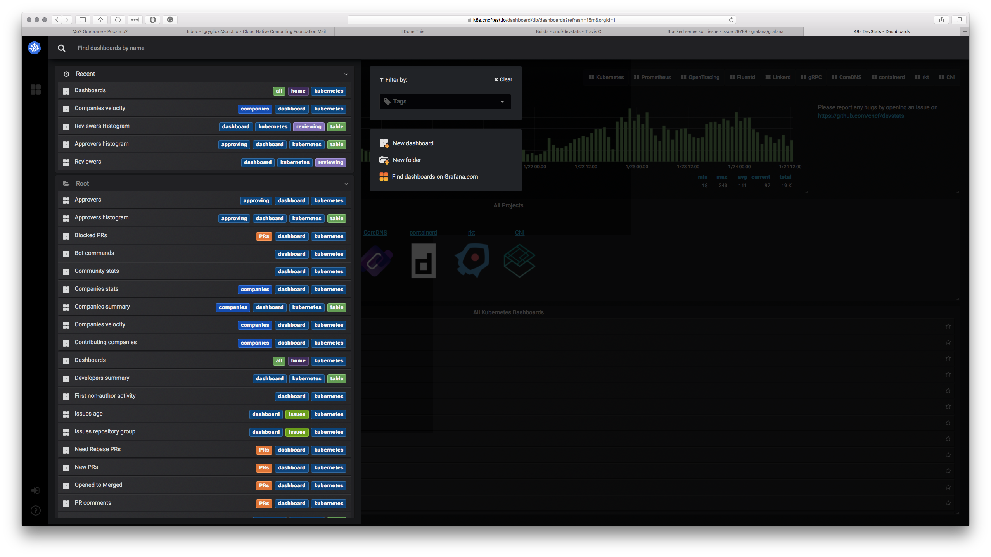The image size is (991, 557).
Task: Select the containerd project logo
Action: click(x=423, y=260)
